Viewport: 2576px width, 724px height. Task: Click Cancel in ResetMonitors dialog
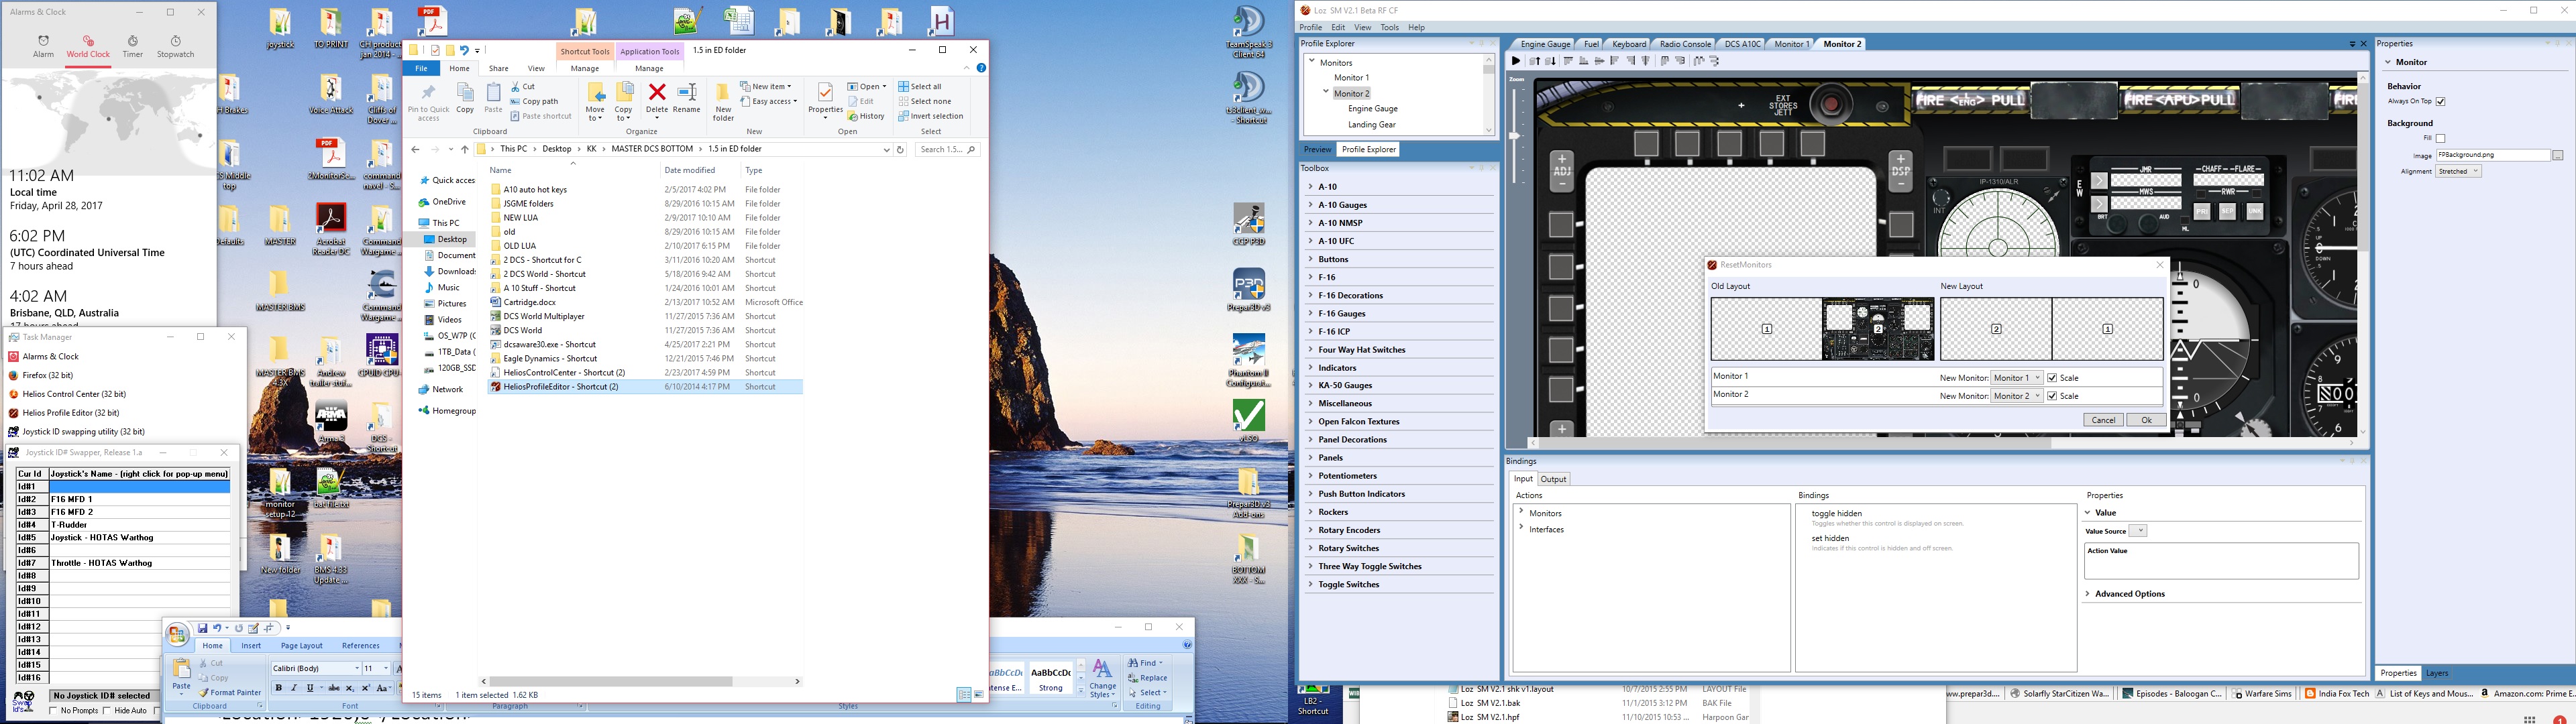tap(2103, 420)
